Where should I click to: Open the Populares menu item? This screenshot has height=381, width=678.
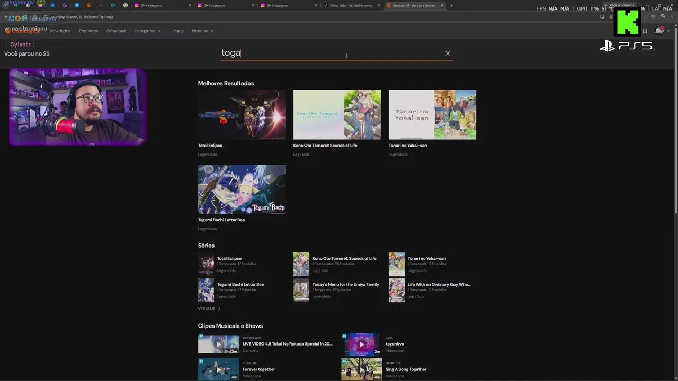[88, 31]
